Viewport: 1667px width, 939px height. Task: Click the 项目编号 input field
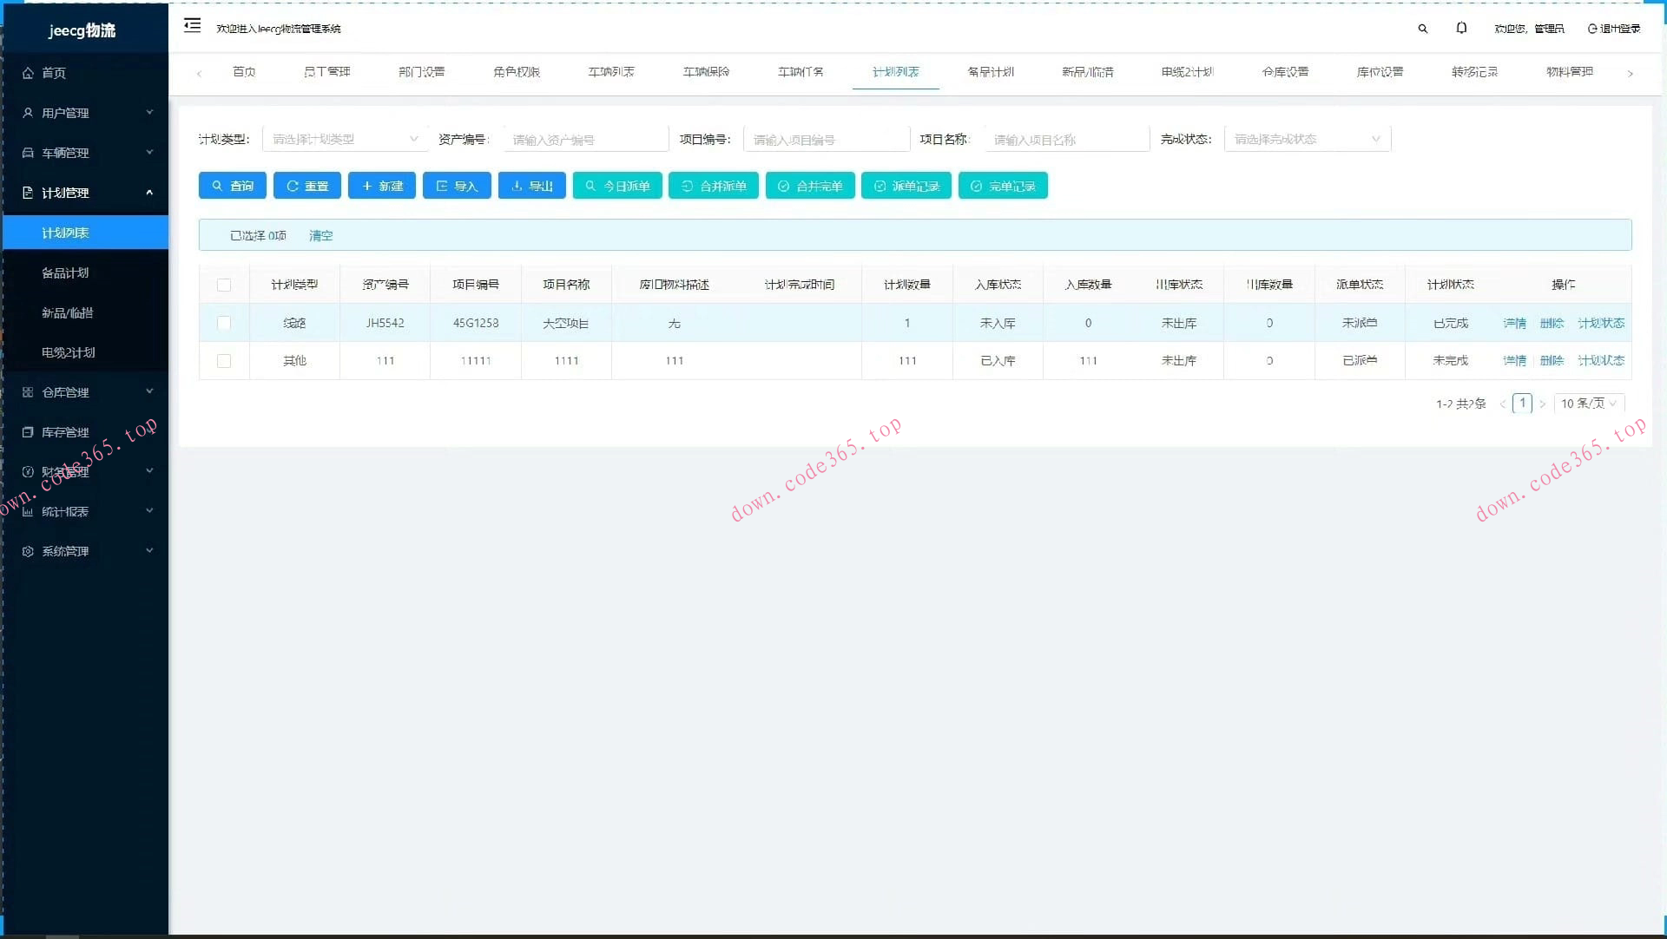point(826,140)
